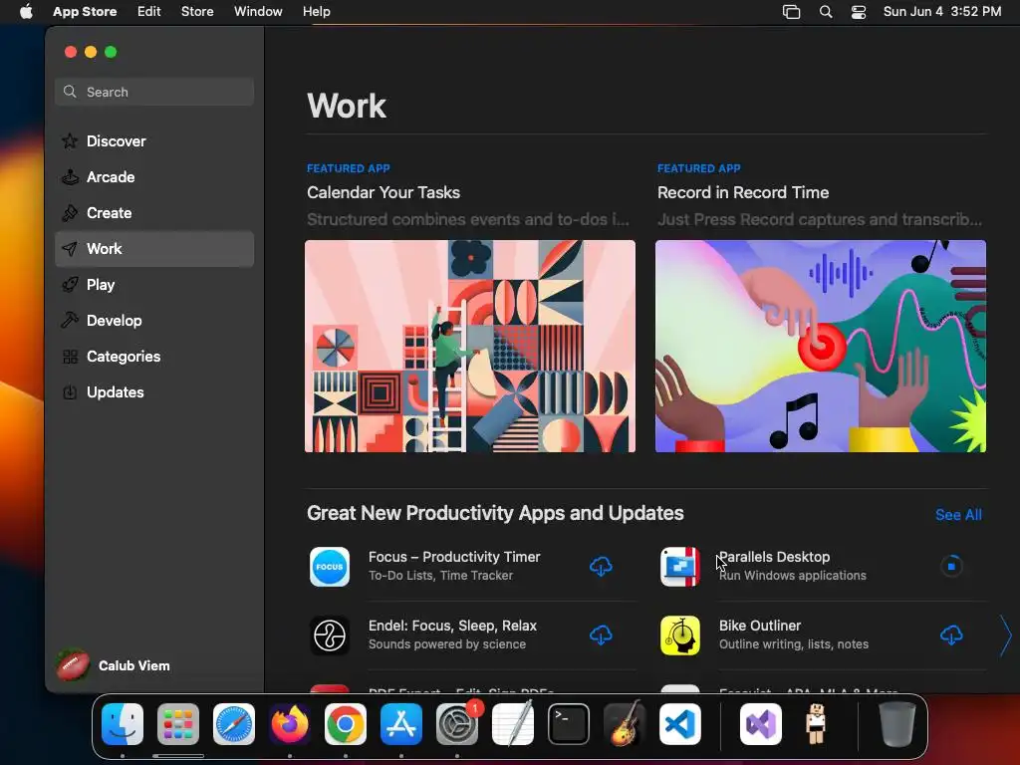
Task: Open the Play section
Action: pos(154,284)
